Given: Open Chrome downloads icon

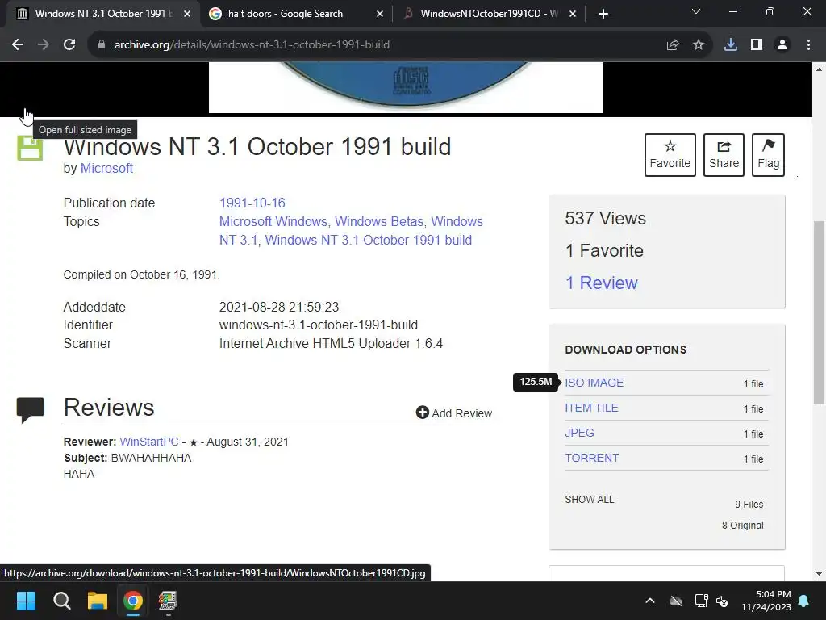Looking at the screenshot, I should coord(731,45).
